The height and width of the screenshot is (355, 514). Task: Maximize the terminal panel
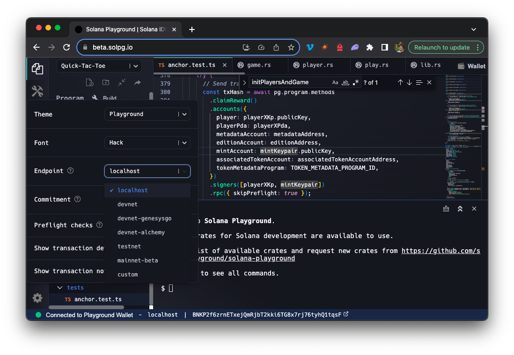[x=460, y=209]
